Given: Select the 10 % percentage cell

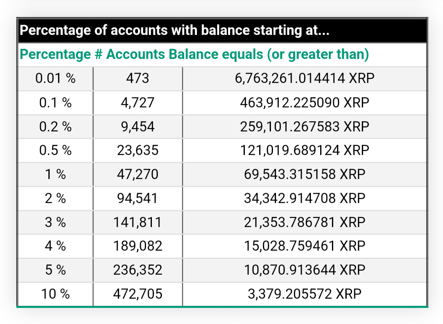Looking at the screenshot, I should [55, 294].
